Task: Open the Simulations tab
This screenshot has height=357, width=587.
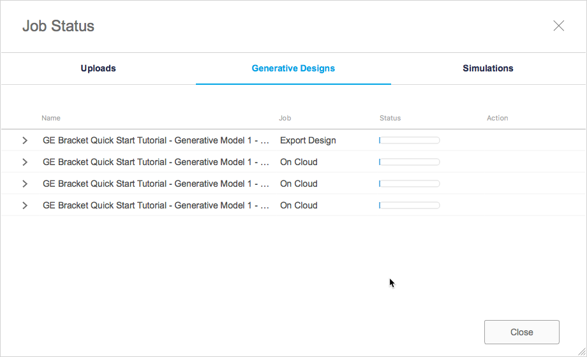Action: 488,68
